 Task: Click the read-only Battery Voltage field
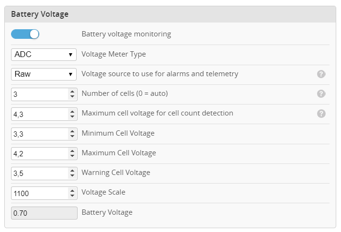click(44, 213)
